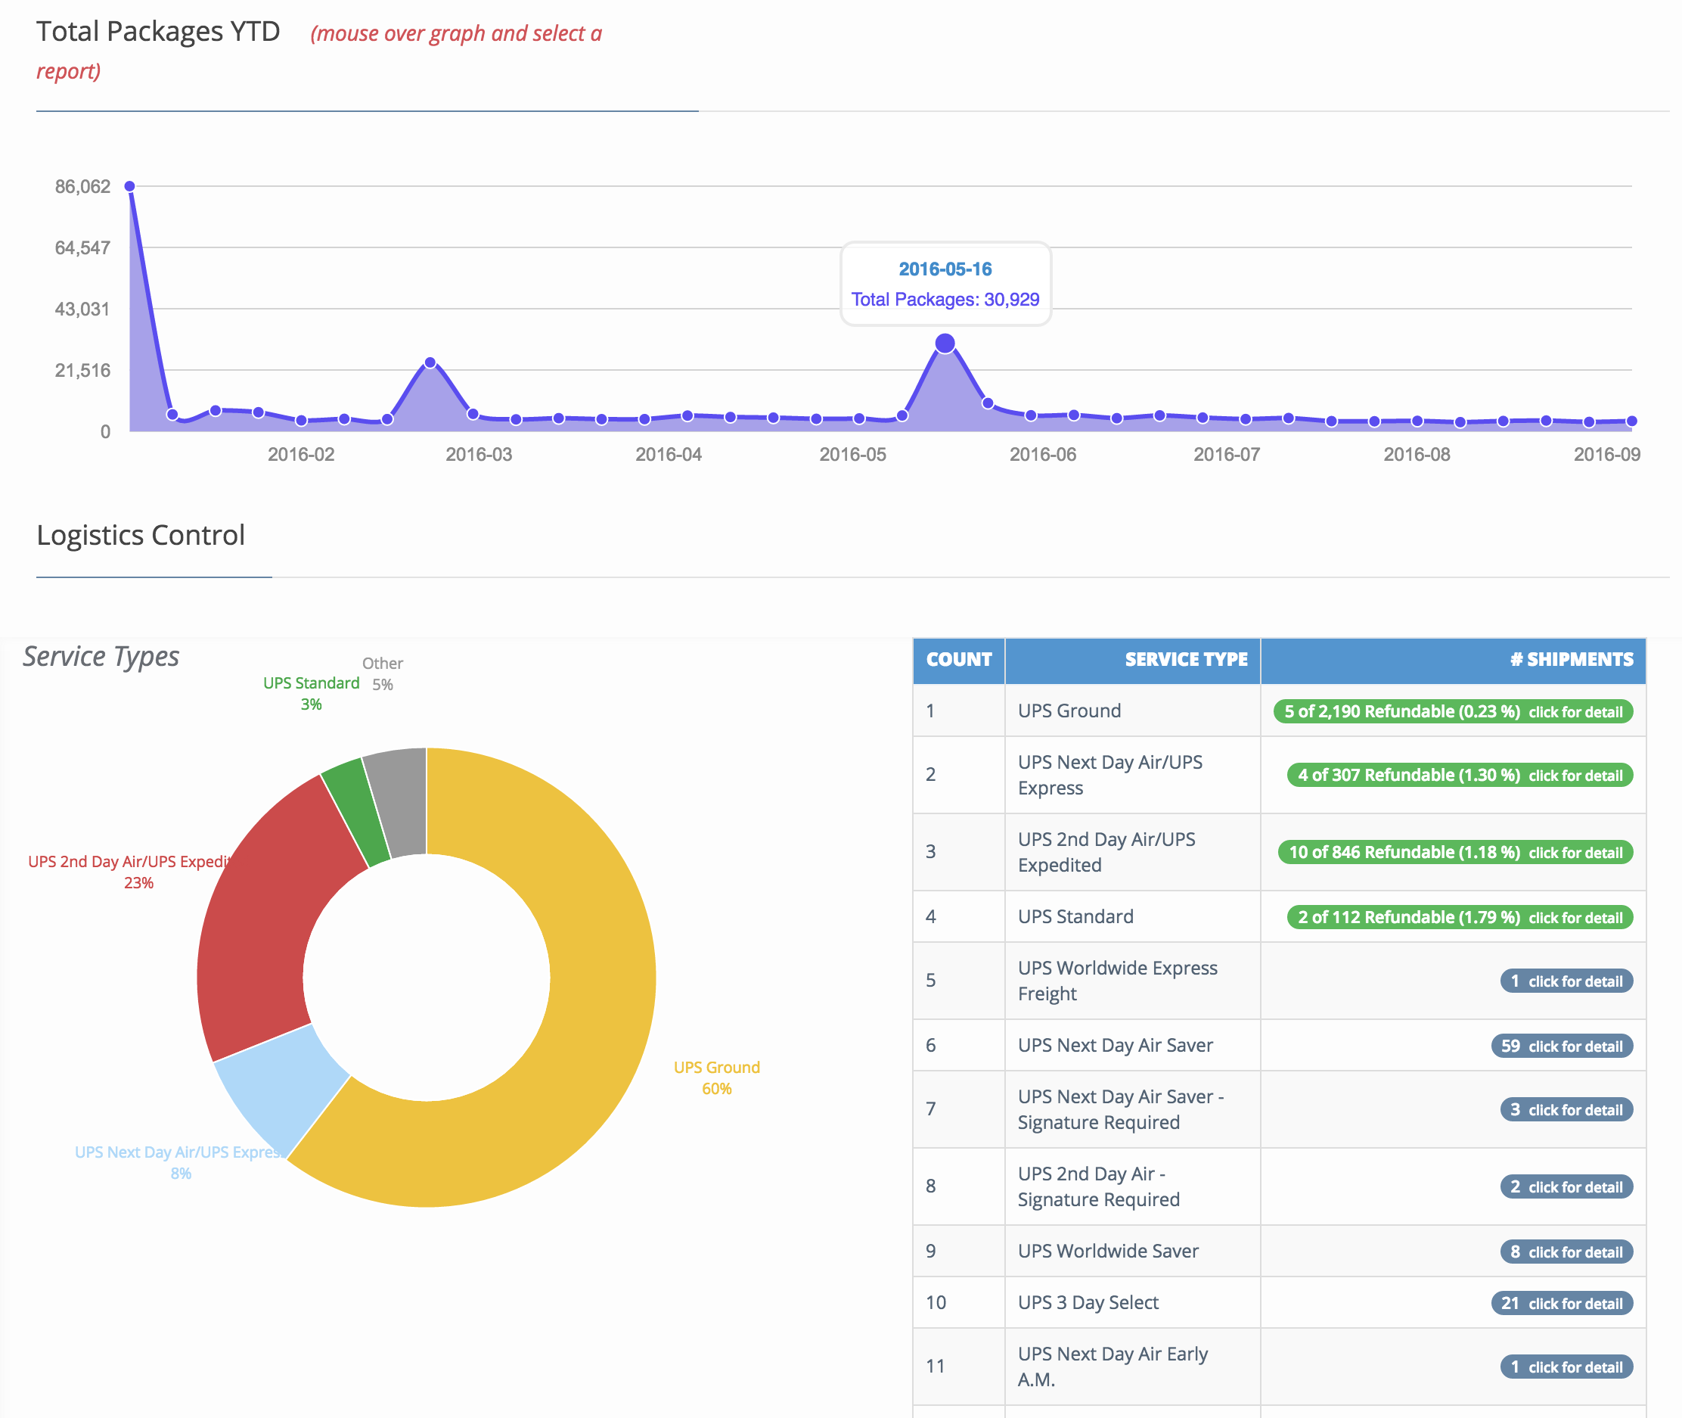Click UPS Worldwide Express Freight detail badge
This screenshot has height=1418, width=1682.
coord(1566,981)
